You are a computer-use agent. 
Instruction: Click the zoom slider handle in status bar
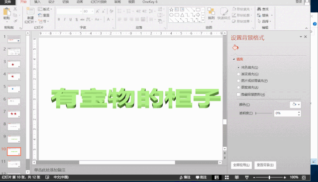[269, 178]
